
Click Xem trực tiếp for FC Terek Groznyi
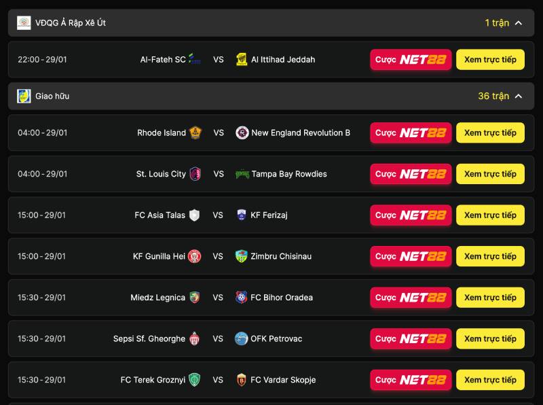[x=490, y=380]
